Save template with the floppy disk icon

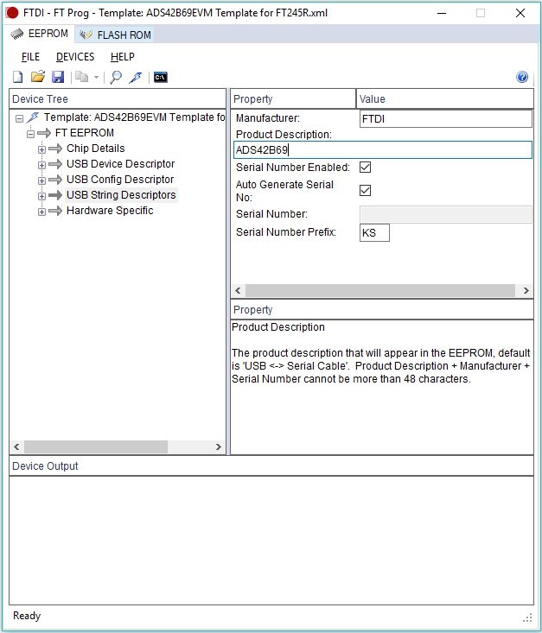pyautogui.click(x=58, y=77)
